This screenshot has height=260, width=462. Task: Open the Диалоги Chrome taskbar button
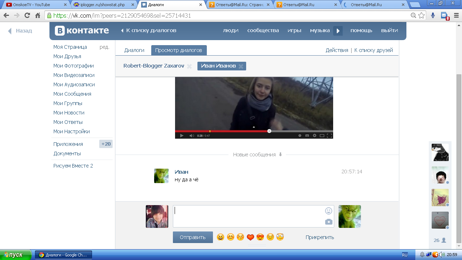(64, 255)
